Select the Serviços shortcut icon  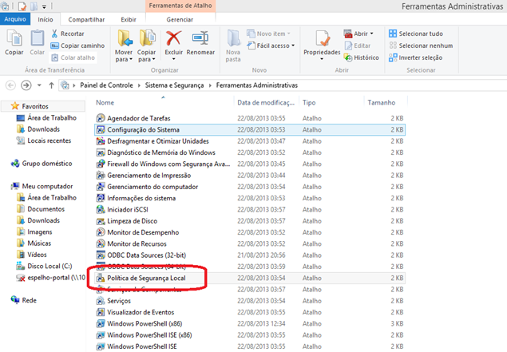(x=101, y=301)
